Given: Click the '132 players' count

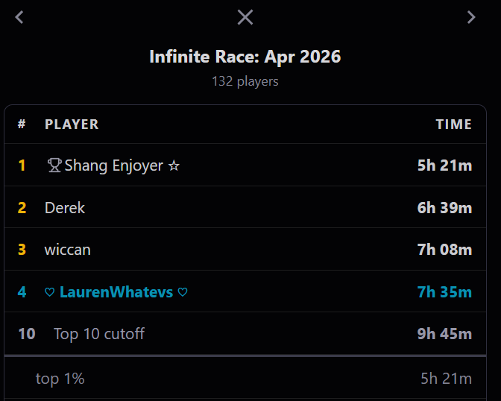Looking at the screenshot, I should (245, 81).
